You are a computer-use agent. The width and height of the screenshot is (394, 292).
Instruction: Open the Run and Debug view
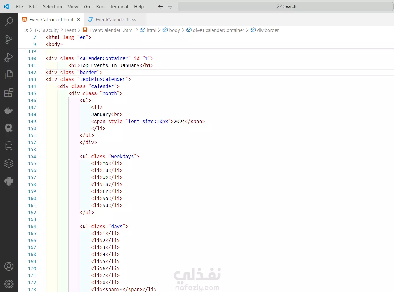(x=9, y=57)
